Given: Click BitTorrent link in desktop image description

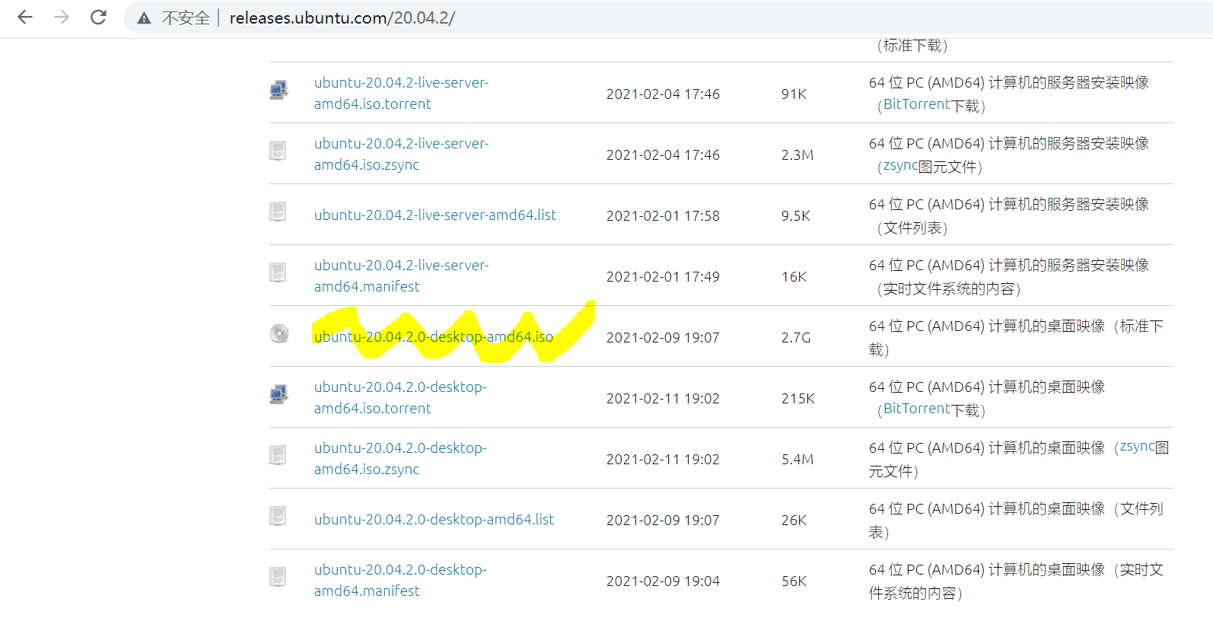Looking at the screenshot, I should pyautogui.click(x=916, y=409).
